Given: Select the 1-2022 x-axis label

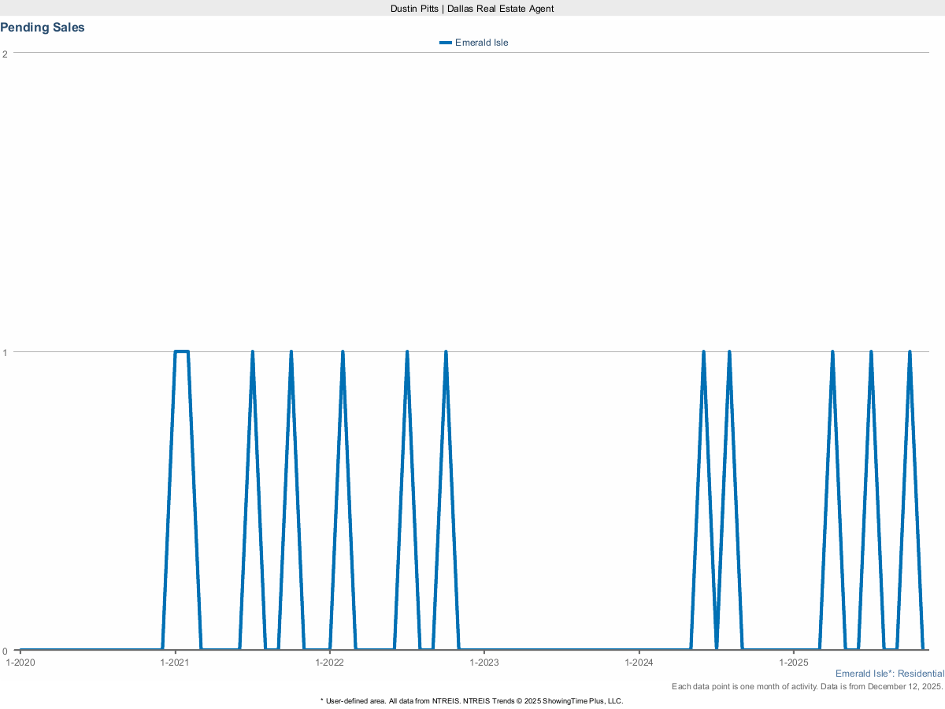Looking at the screenshot, I should coord(330,663).
